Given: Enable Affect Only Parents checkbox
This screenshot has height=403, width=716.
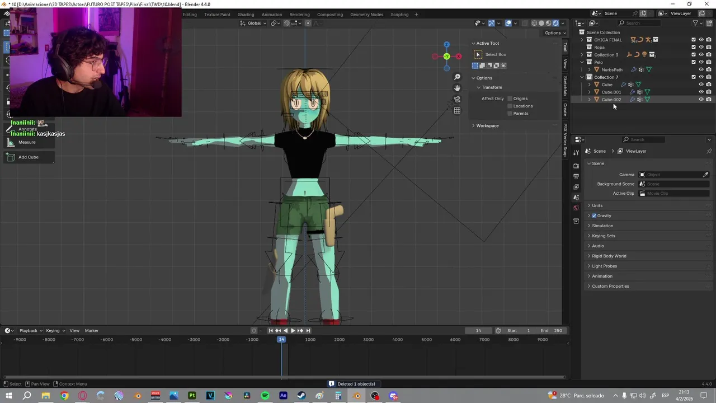Looking at the screenshot, I should [x=510, y=114].
